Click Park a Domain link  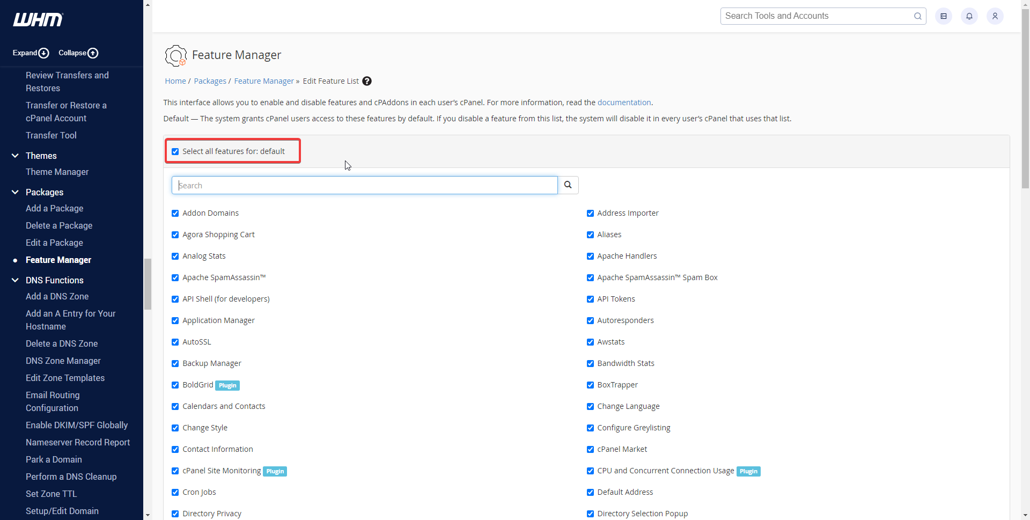(54, 459)
